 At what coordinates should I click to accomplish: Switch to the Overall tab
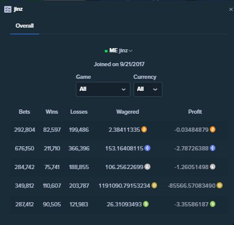[x=25, y=26]
